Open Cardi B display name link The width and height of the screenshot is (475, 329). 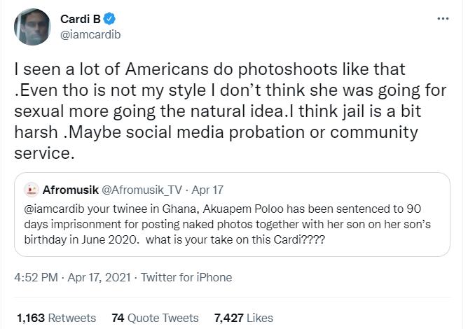click(79, 19)
